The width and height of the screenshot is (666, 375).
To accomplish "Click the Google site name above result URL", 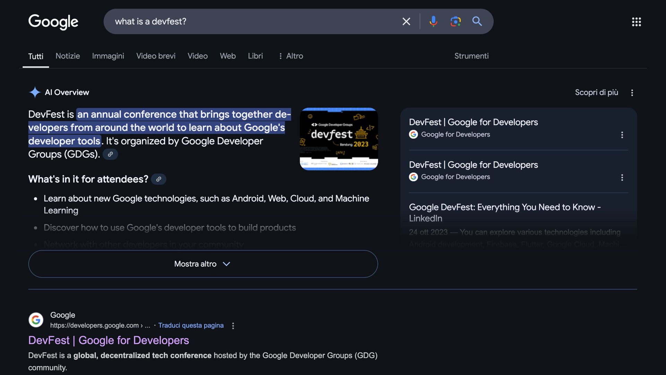I will pyautogui.click(x=63, y=315).
